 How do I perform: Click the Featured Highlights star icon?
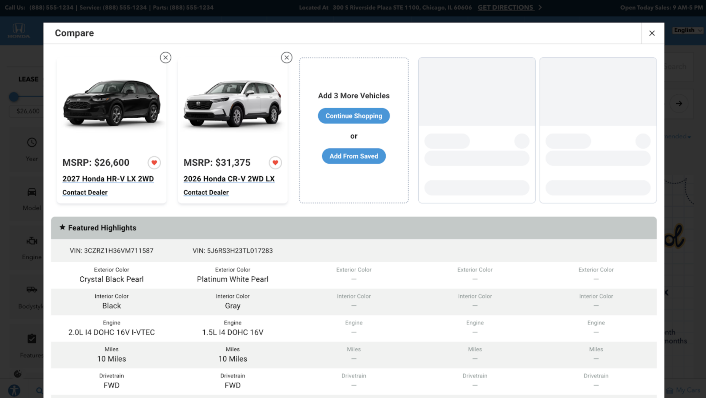pos(62,227)
